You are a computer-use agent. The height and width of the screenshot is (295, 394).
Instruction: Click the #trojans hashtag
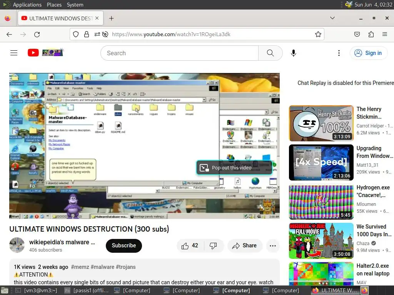point(126,267)
